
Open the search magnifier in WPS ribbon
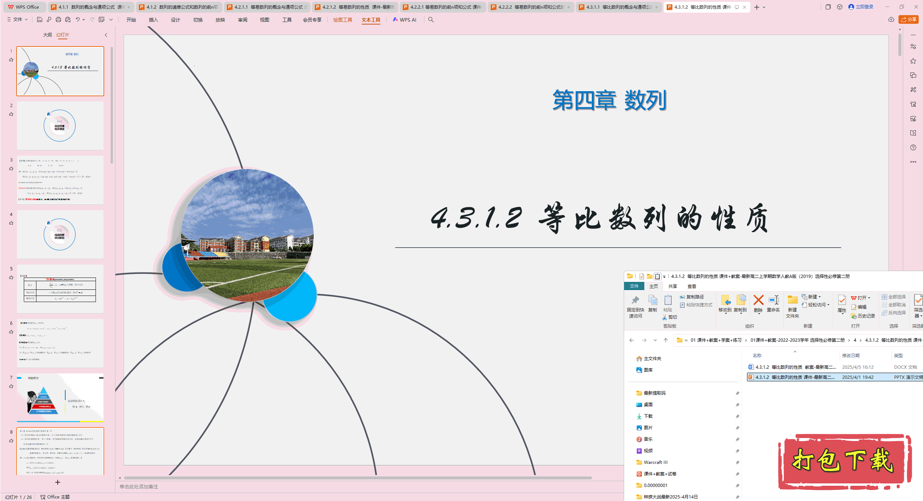(x=431, y=20)
